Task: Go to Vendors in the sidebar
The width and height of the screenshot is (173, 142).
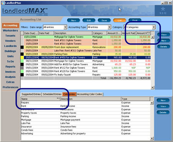Action: (x=10, y=41)
